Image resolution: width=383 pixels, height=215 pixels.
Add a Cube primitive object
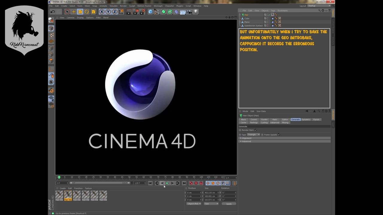[151, 12]
